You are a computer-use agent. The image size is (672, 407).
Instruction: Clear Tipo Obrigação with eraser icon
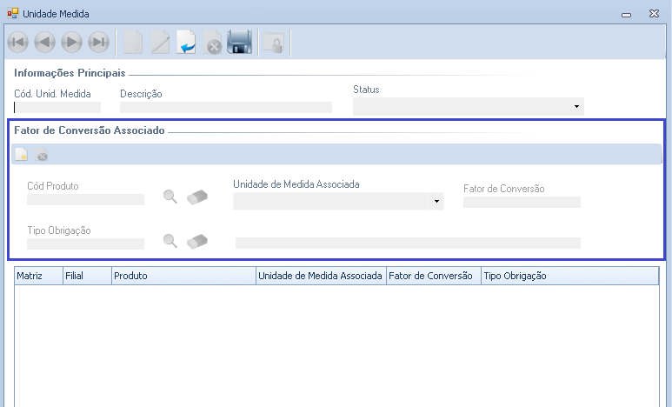click(x=197, y=241)
